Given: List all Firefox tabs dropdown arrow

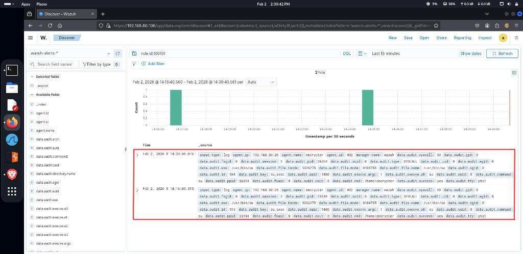Looking at the screenshot, I should (x=487, y=14).
